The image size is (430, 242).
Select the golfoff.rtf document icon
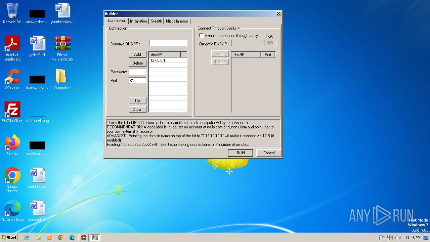37,46
